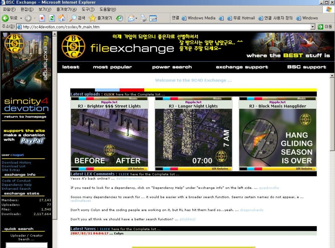335x248 pixels.
Task: Click the main content scroll-up arrow
Action: coord(332,75)
